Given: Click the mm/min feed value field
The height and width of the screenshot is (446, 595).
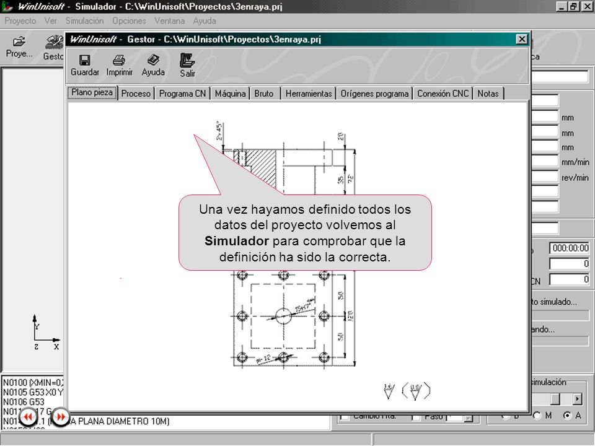Looking at the screenshot, I should (x=545, y=162).
